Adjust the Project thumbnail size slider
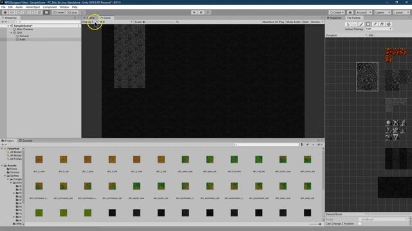The image size is (412, 231). click(315, 224)
